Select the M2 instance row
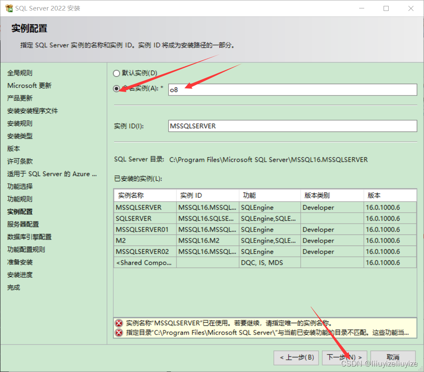Screen dimensions: 424x372 265,241
